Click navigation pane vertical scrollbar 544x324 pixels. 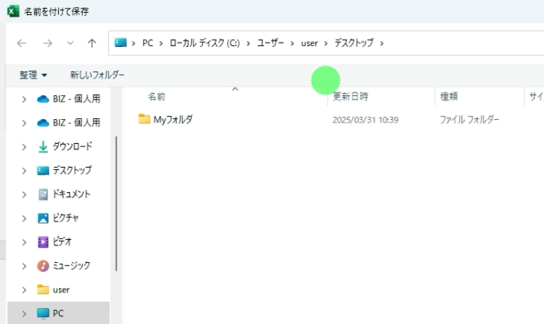[116, 203]
